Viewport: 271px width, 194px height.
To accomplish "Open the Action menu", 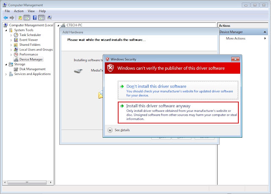I will (x=19, y=11).
